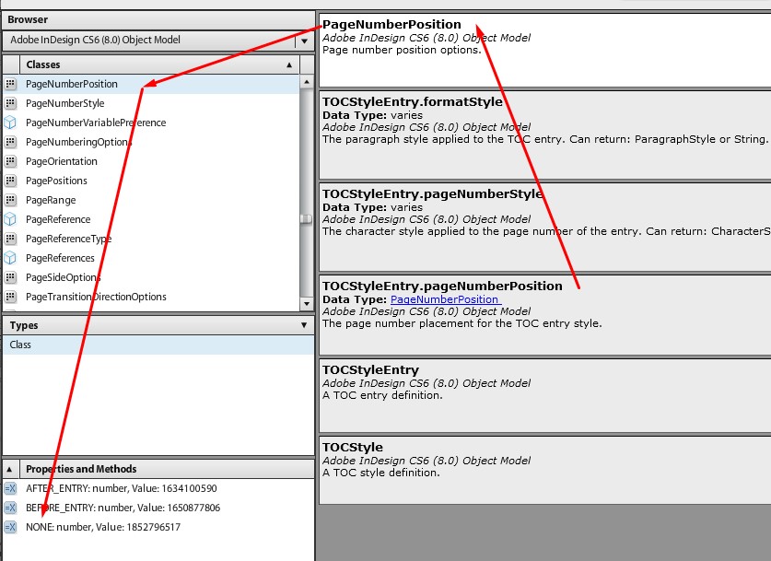Click the enum icon beside PagePositions
The image size is (771, 561).
[x=10, y=181]
